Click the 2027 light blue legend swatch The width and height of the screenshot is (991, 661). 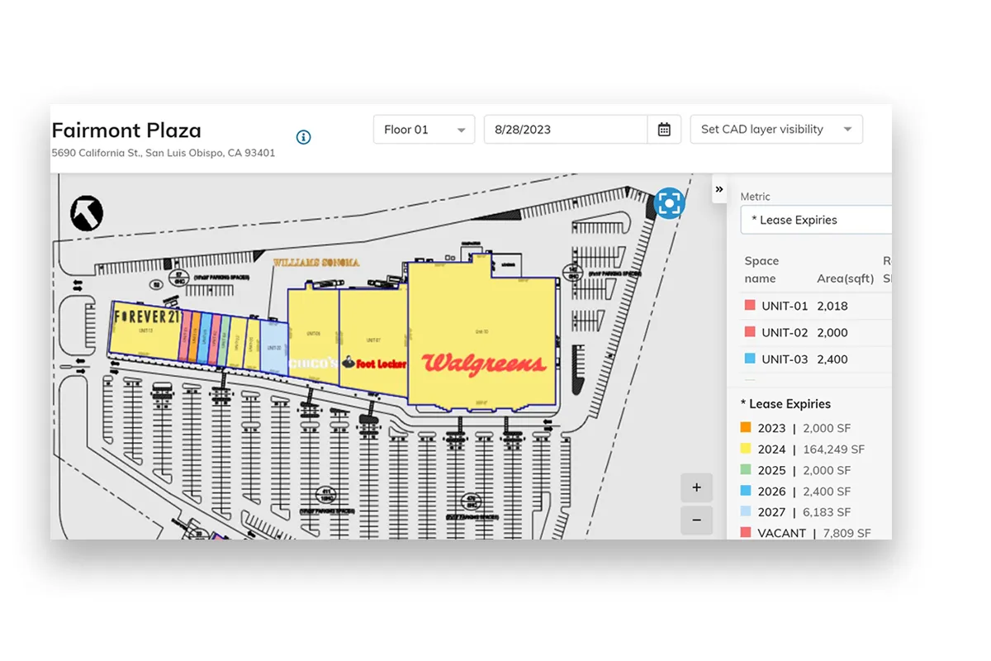(746, 512)
